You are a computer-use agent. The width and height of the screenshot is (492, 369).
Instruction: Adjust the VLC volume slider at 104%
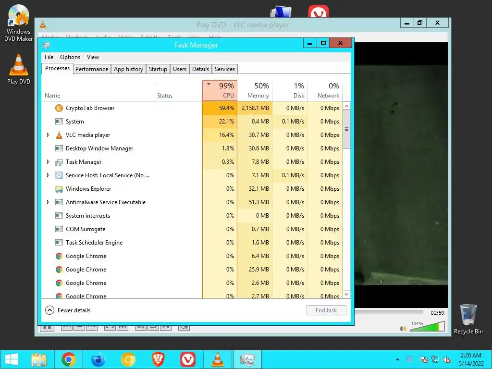427,326
